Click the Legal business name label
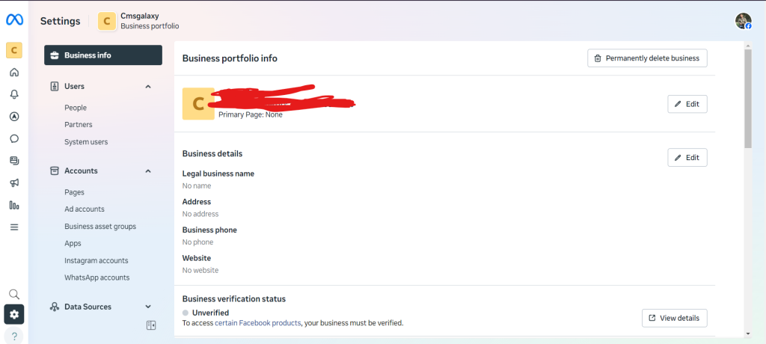Screen dimensions: 766x344 pos(218,173)
